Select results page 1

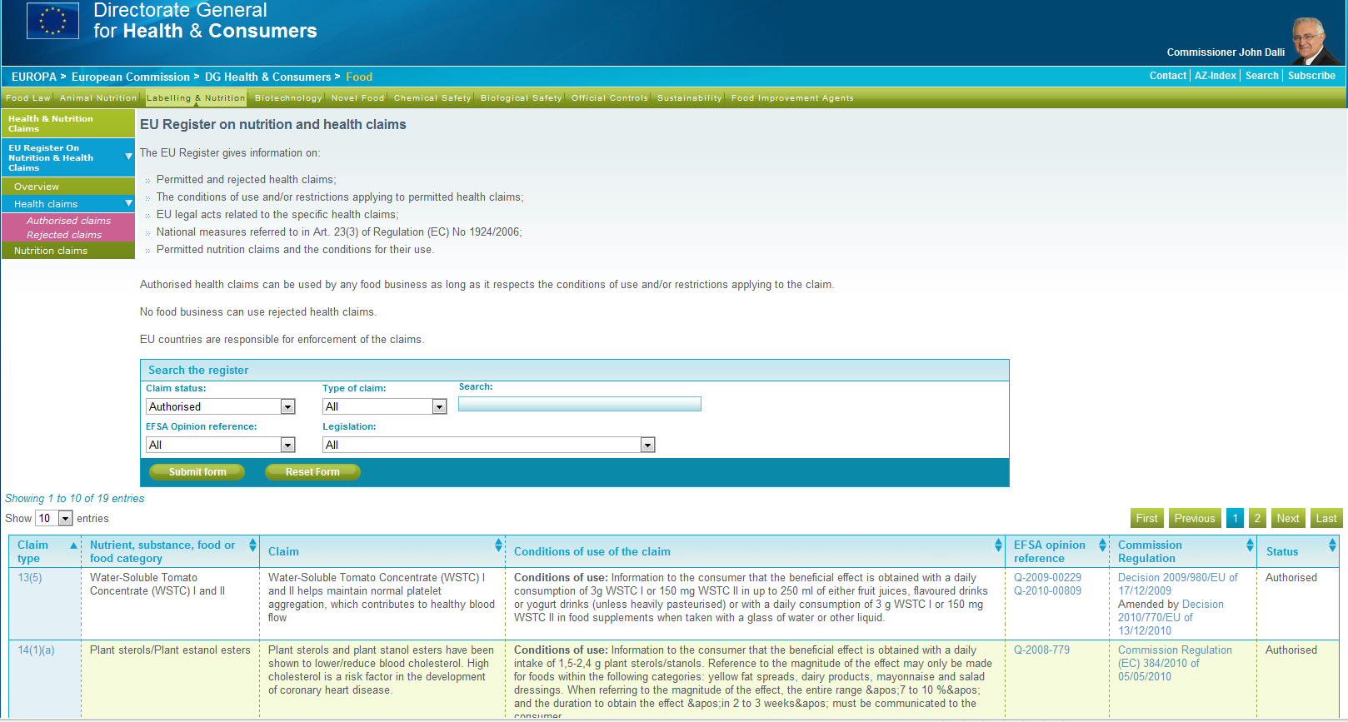pyautogui.click(x=1236, y=518)
